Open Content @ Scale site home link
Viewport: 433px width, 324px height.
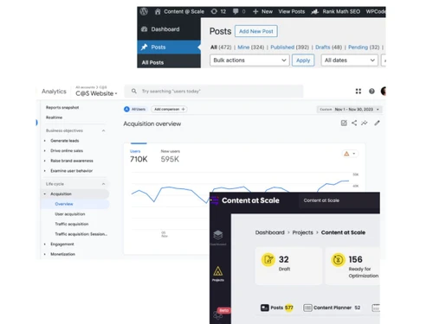179,11
